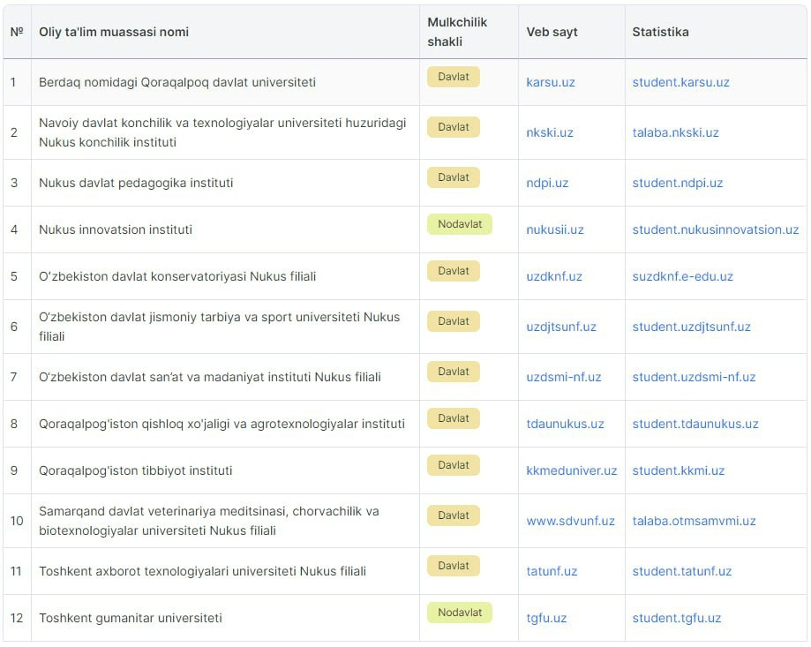Open the tatunf.uz website link
This screenshot has height=647, width=811.
[552, 571]
